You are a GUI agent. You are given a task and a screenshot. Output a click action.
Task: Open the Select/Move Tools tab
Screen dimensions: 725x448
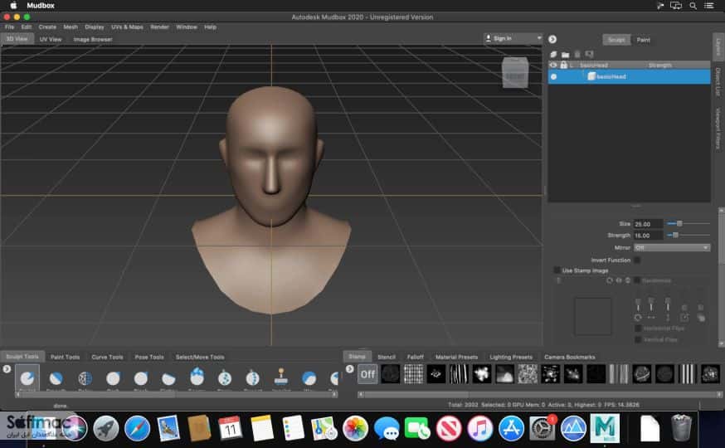(200, 357)
